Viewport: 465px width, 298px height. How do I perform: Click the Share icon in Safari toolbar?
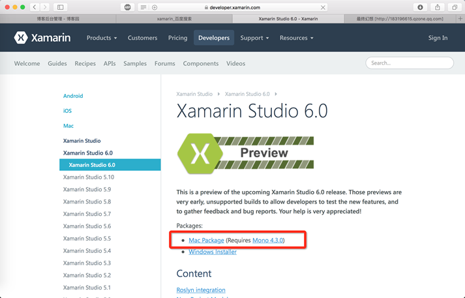[438, 7]
